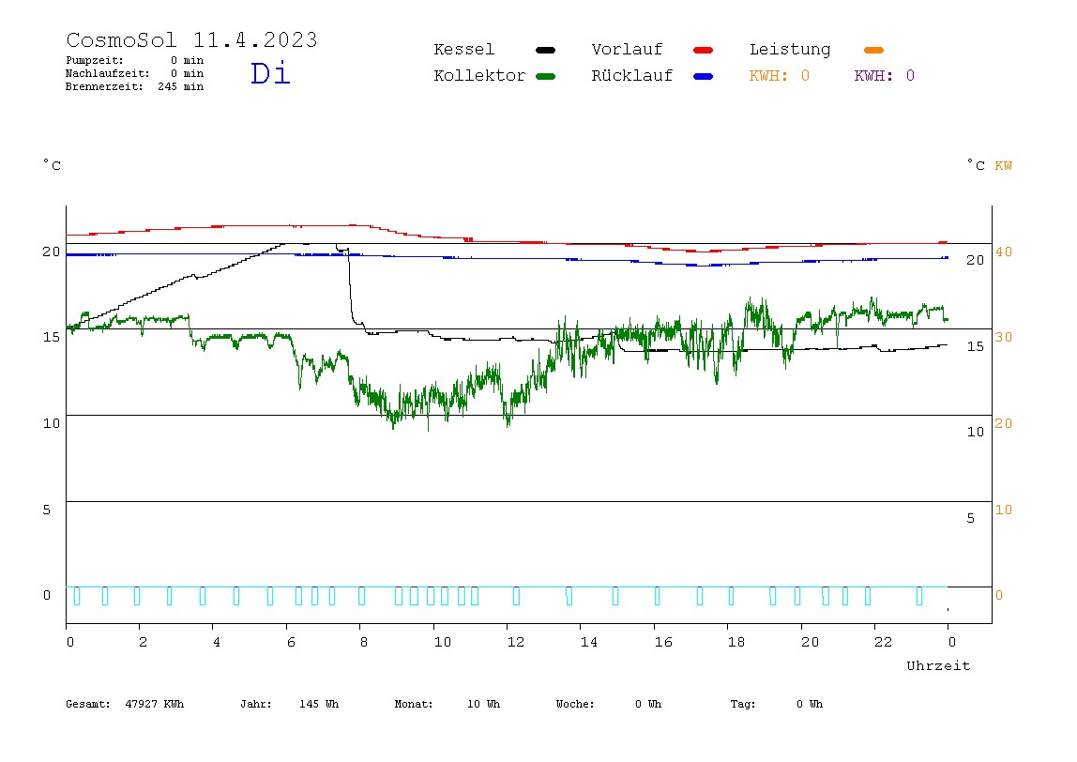1077x762 pixels.
Task: Click the 'Gesamt:' label
Action: [88, 704]
